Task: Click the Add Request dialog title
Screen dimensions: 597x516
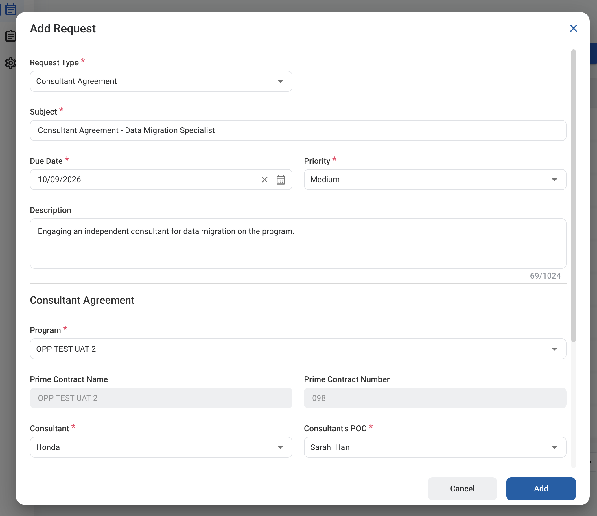Action: click(63, 28)
